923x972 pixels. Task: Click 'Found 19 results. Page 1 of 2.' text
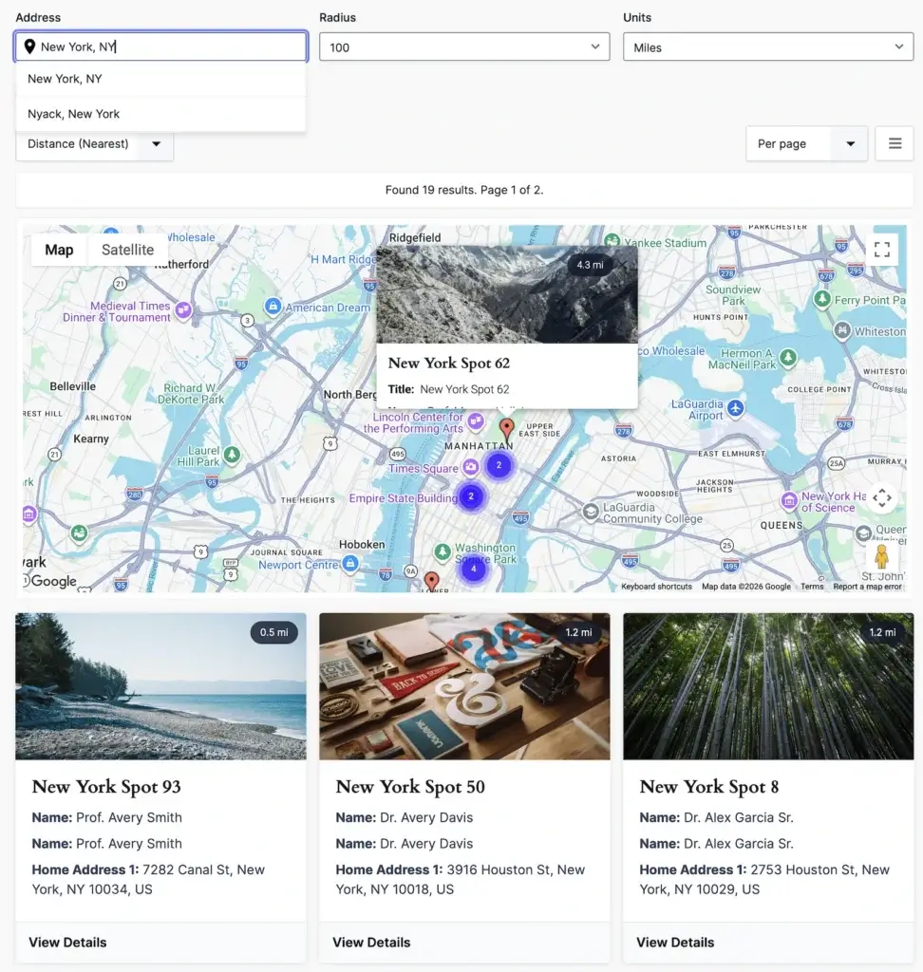464,190
